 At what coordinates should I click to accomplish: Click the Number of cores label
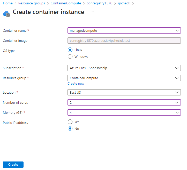point(15,103)
